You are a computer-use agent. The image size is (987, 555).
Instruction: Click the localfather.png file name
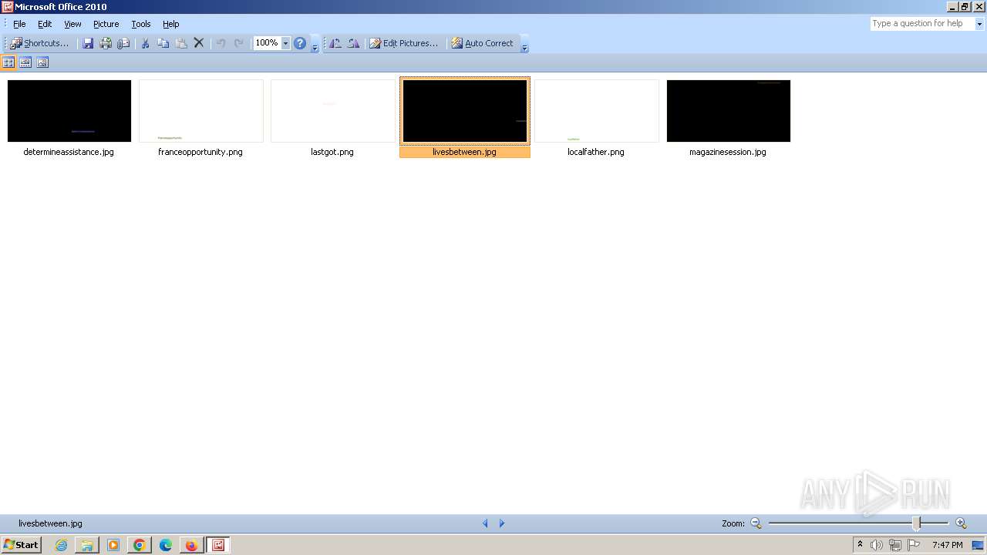pyautogui.click(x=596, y=152)
